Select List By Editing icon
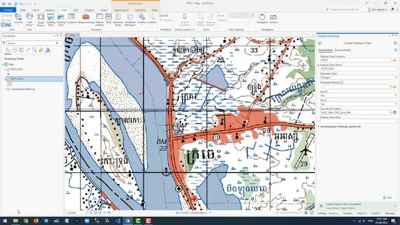The image size is (400, 225). (x=27, y=50)
